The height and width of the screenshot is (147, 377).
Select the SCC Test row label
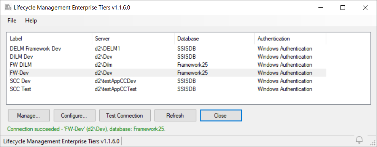[x=21, y=89]
